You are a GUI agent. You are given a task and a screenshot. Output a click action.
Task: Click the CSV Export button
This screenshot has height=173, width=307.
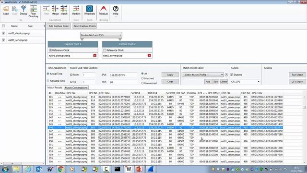coord(297,82)
